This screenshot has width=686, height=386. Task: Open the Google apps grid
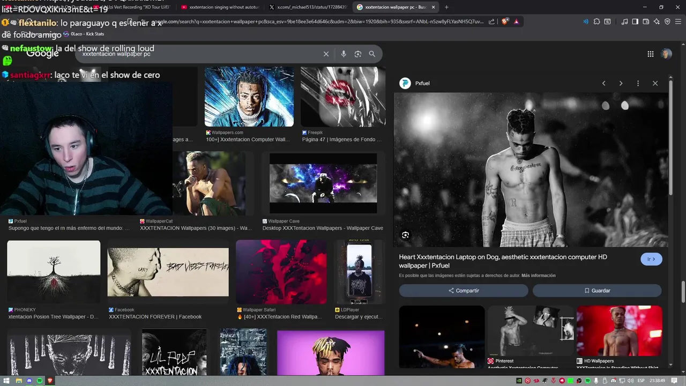(651, 54)
